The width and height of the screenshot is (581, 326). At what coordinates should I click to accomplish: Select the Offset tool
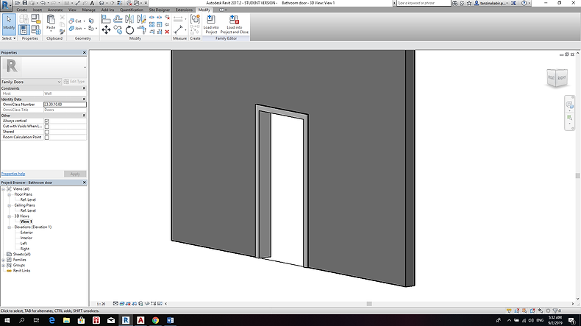118,18
